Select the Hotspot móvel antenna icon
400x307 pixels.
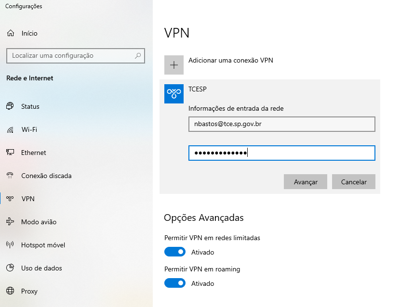coord(10,245)
